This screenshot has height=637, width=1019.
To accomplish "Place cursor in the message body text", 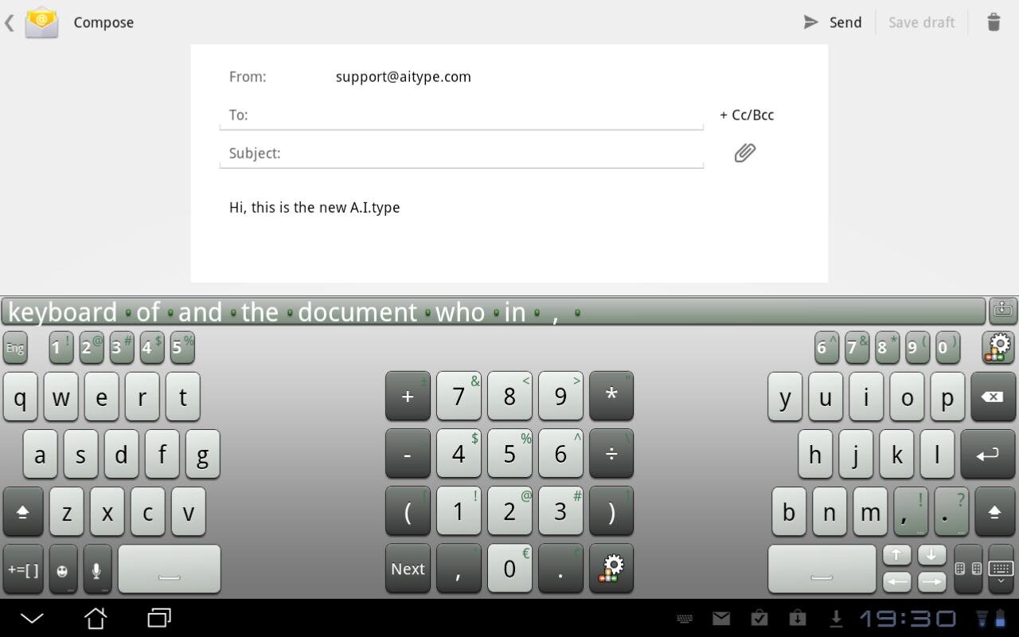I will [314, 207].
